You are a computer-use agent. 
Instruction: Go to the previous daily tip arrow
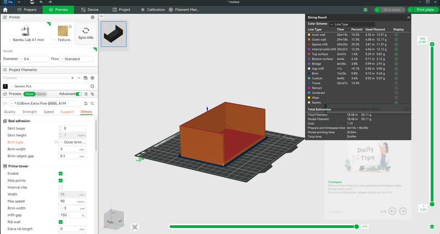[x=392, y=211]
